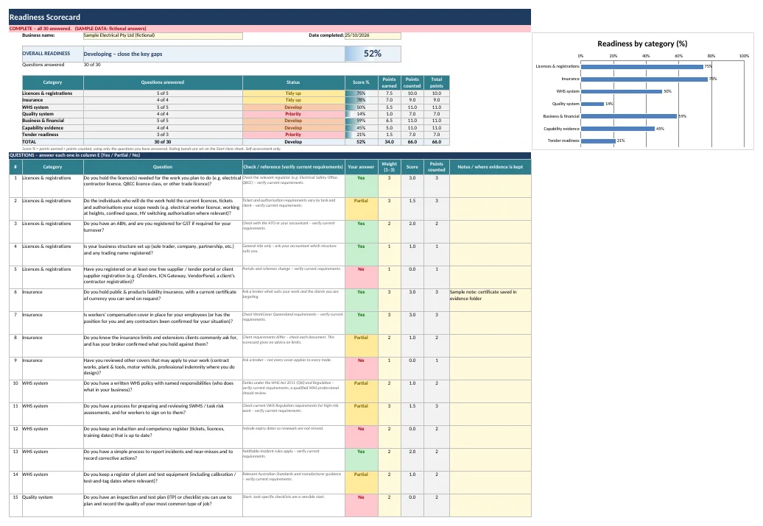Click the 'Points earned' column header

390,82
